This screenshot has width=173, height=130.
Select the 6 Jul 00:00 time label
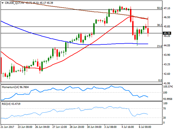[x=145, y=127]
